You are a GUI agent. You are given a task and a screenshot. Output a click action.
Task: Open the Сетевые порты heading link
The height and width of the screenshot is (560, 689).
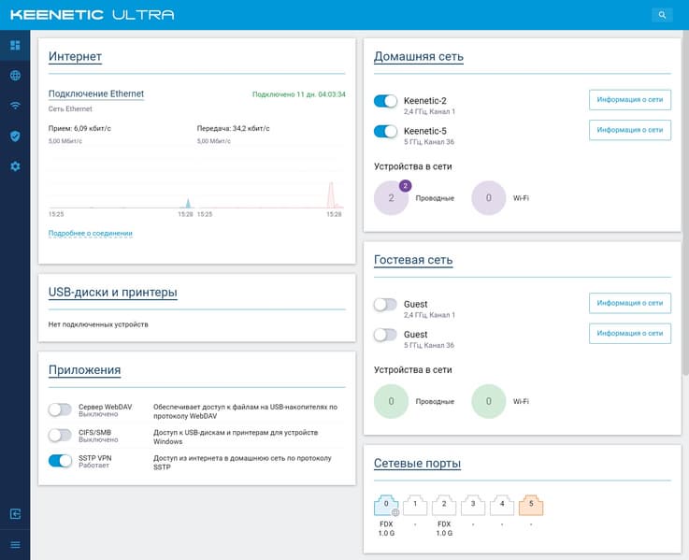pos(417,464)
